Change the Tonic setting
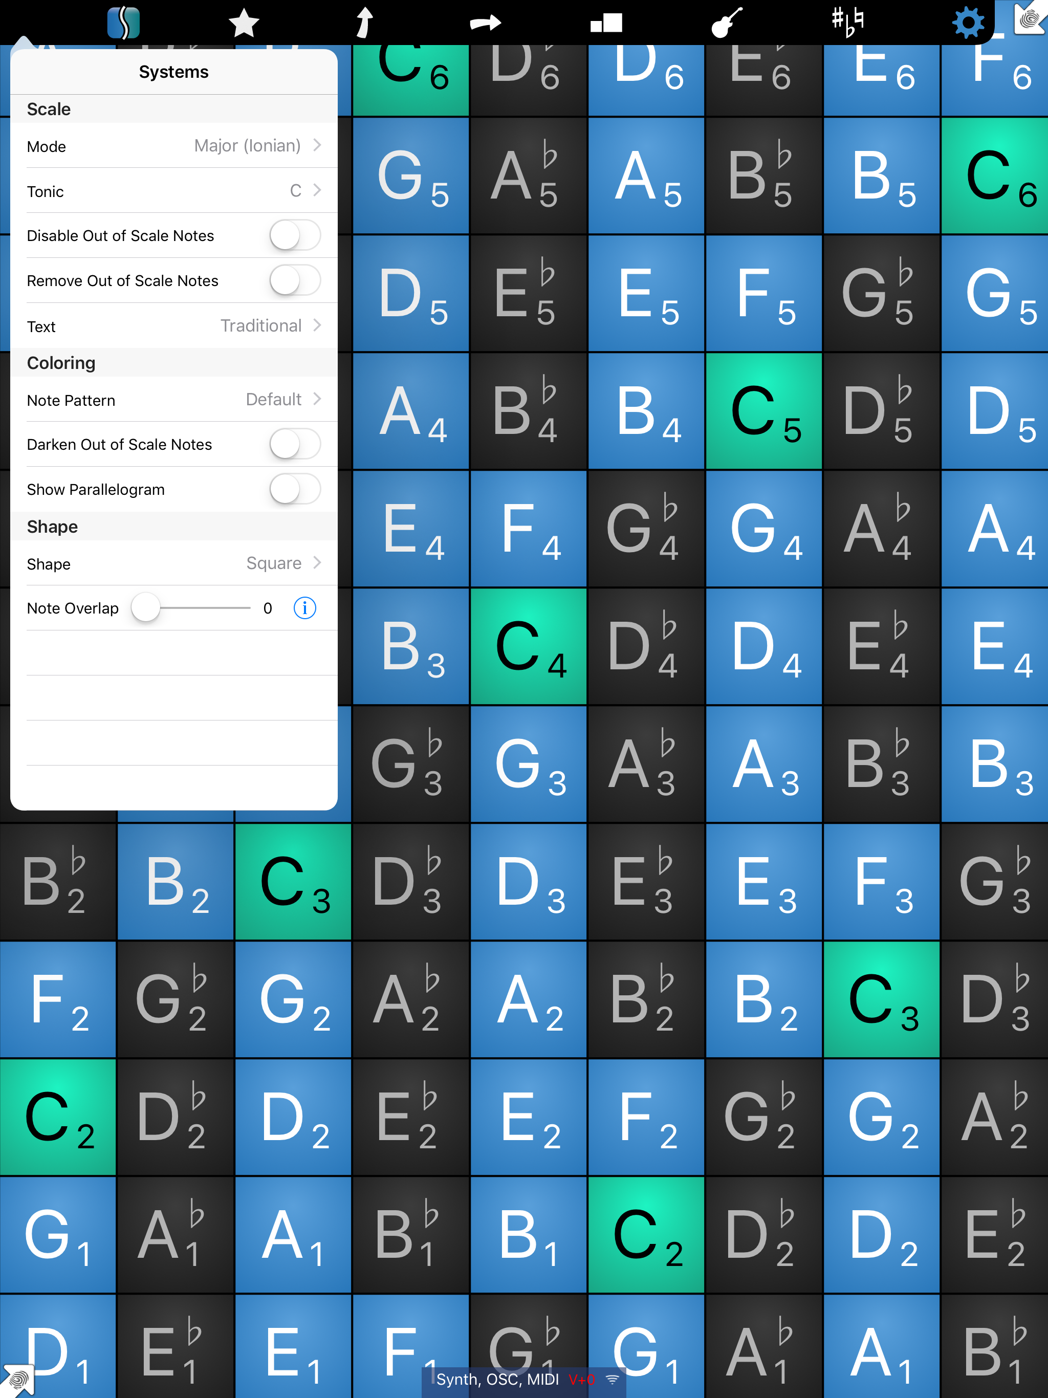Screen dimensions: 1048x1398 coord(174,191)
